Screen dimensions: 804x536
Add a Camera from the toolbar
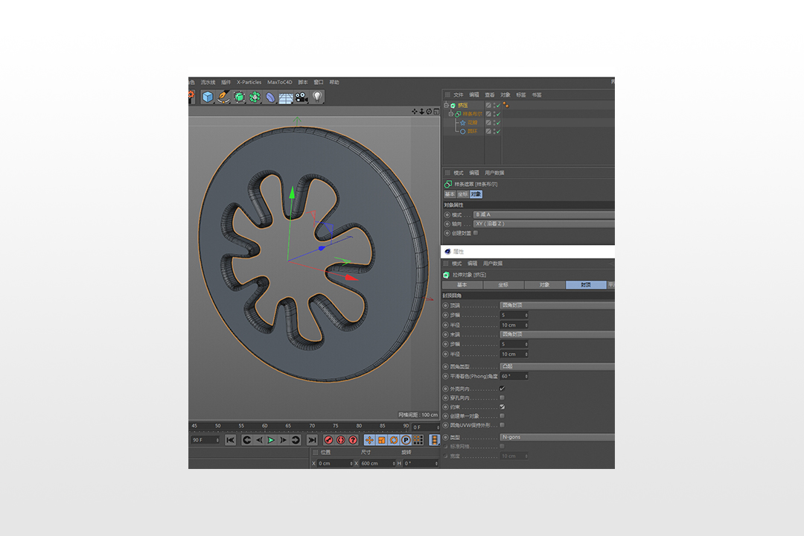301,97
